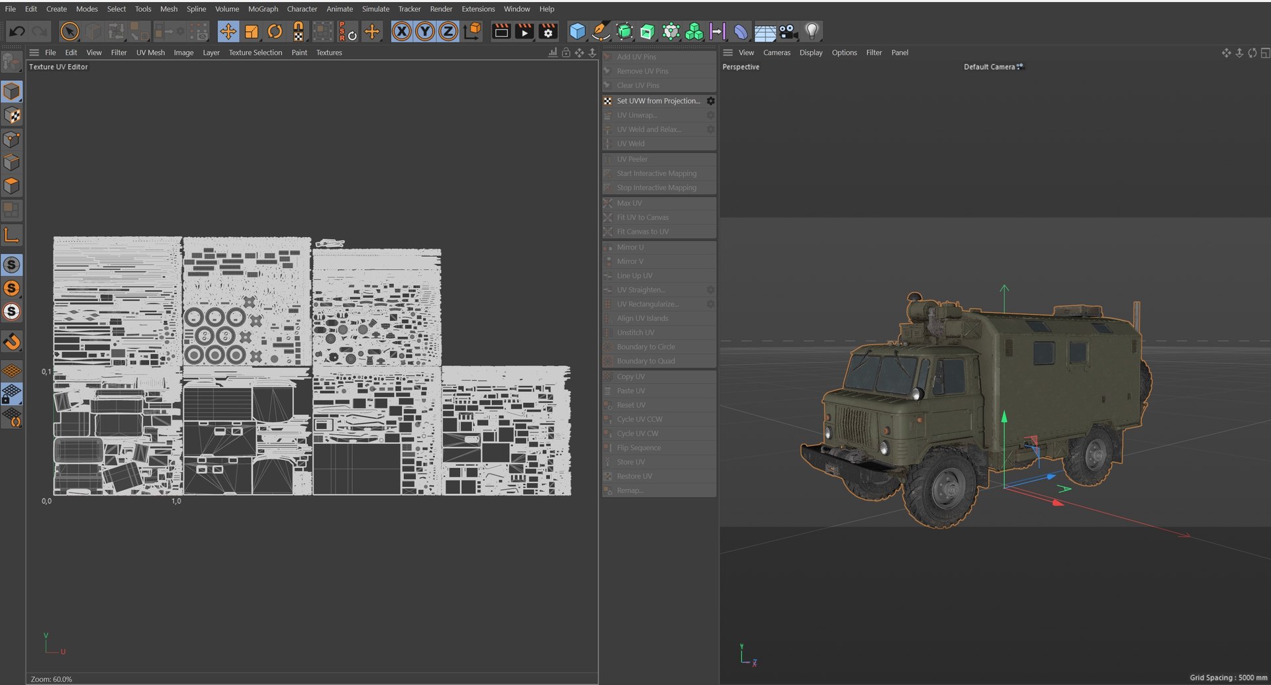The image size is (1271, 685).
Task: Open Set UVW from Projection gear settings
Action: coord(710,101)
